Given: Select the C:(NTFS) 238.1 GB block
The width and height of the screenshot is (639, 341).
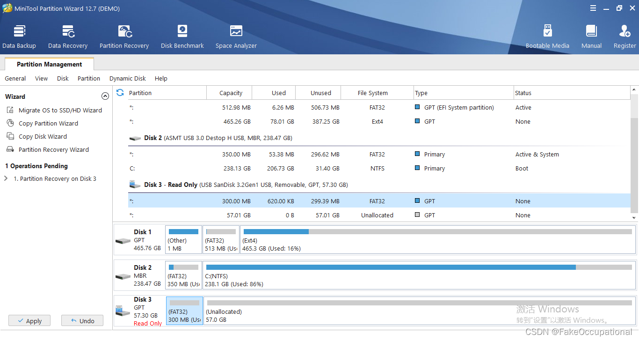Looking at the screenshot, I should tap(419, 275).
